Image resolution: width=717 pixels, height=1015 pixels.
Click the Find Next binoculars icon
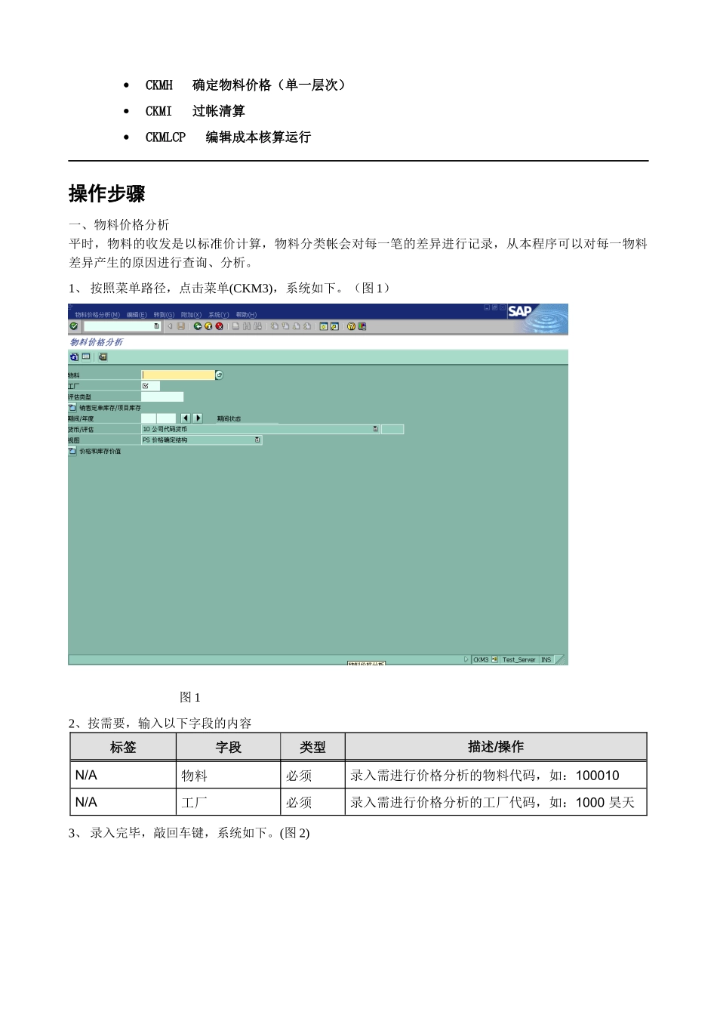click(x=257, y=326)
